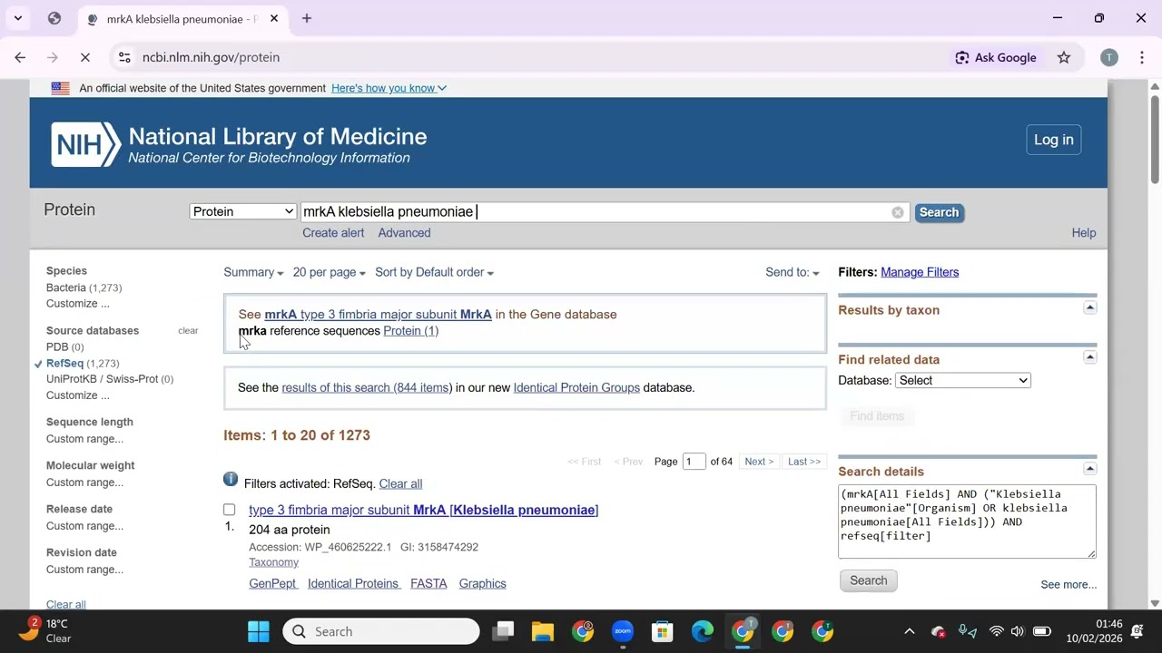View site information icon in address bar
The width and height of the screenshot is (1162, 653).
point(124,57)
